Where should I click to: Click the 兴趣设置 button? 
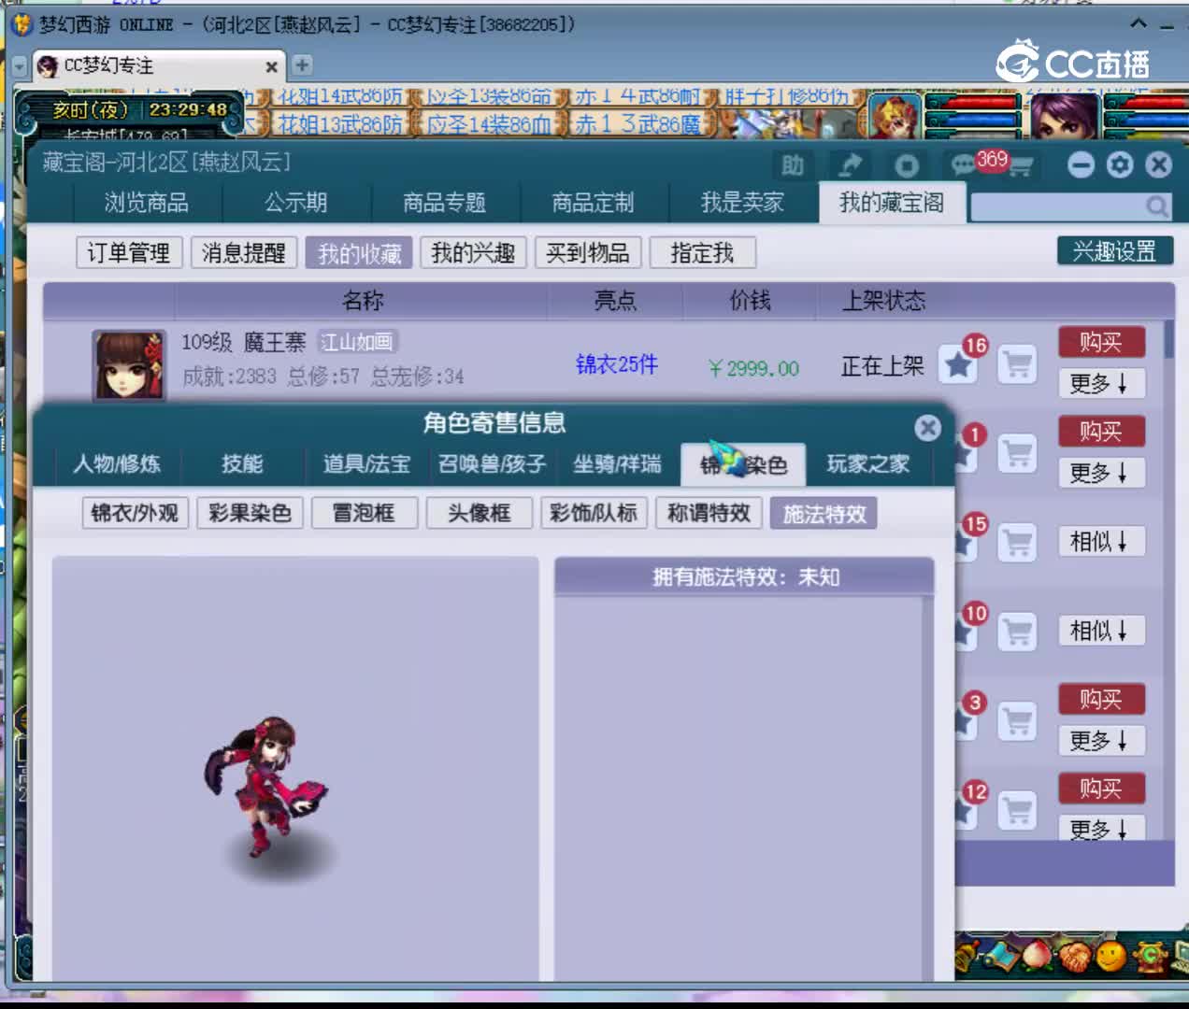(1114, 251)
